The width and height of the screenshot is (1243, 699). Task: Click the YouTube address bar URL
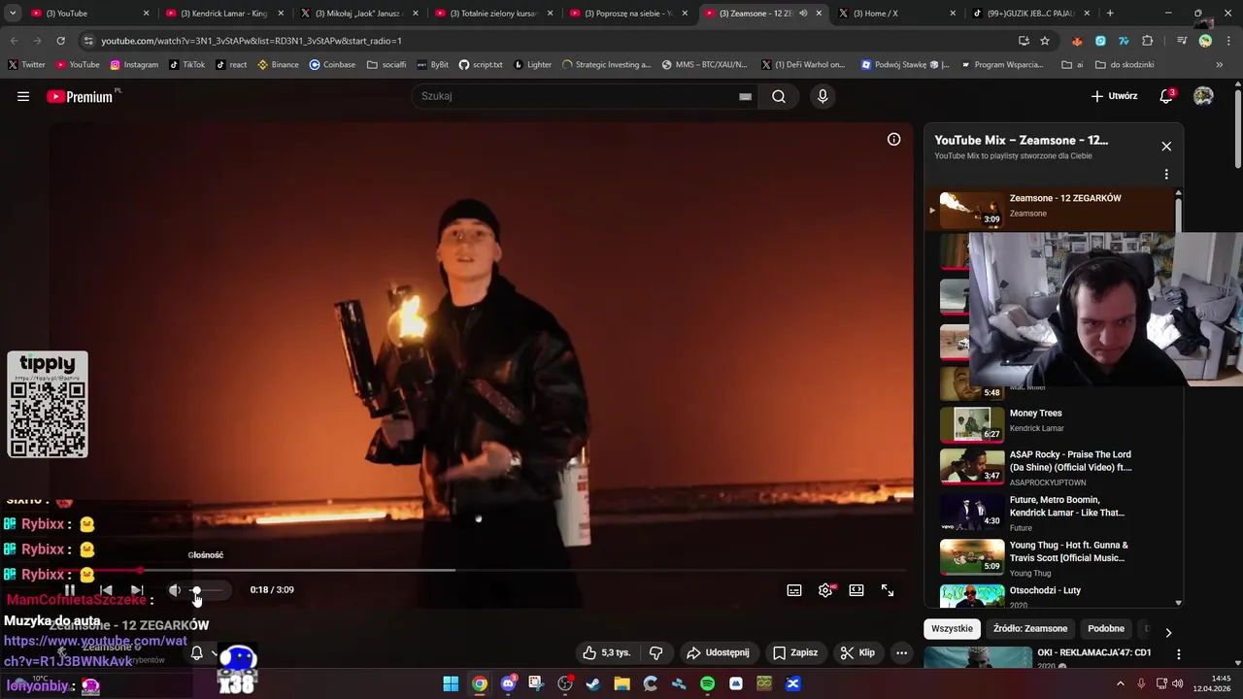point(252,41)
